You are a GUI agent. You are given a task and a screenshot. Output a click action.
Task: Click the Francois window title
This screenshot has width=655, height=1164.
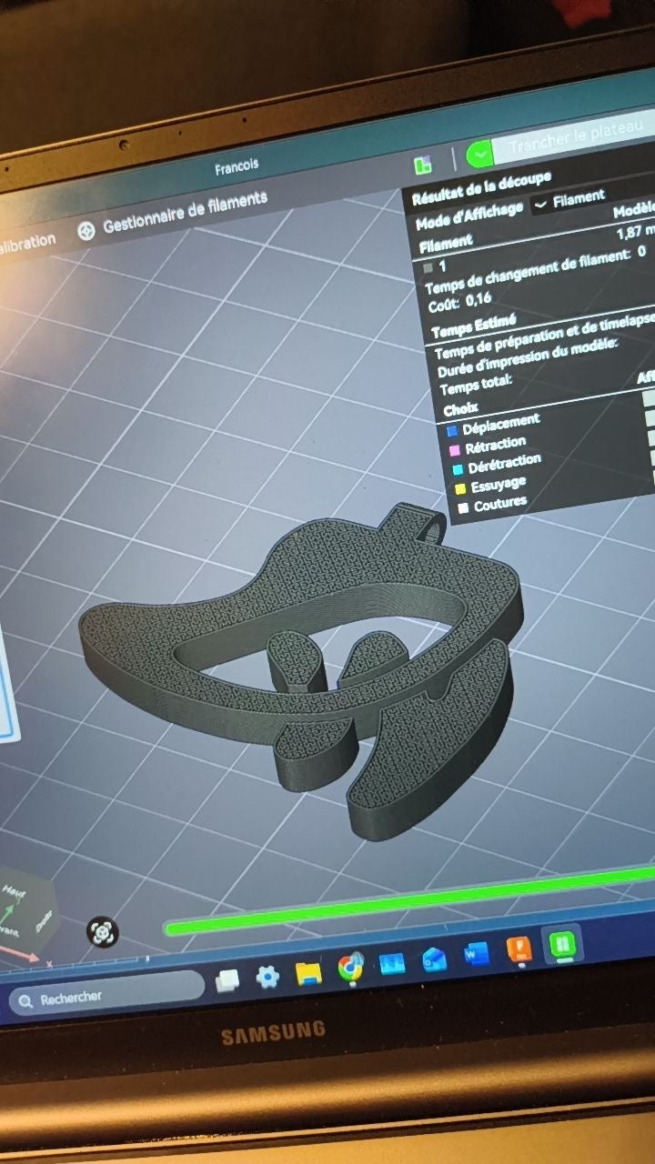coord(237,167)
